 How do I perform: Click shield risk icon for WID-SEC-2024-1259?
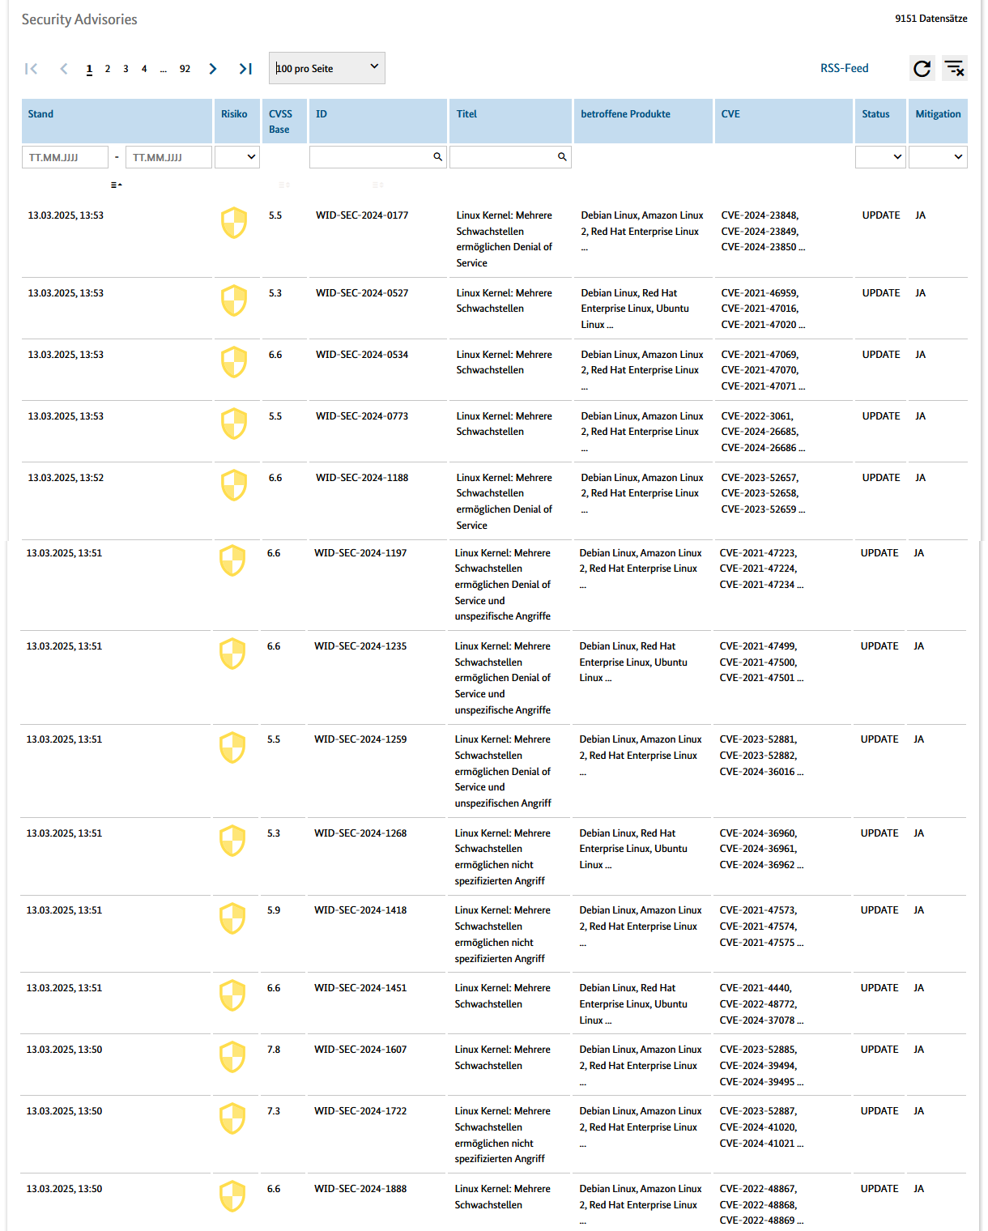232,748
